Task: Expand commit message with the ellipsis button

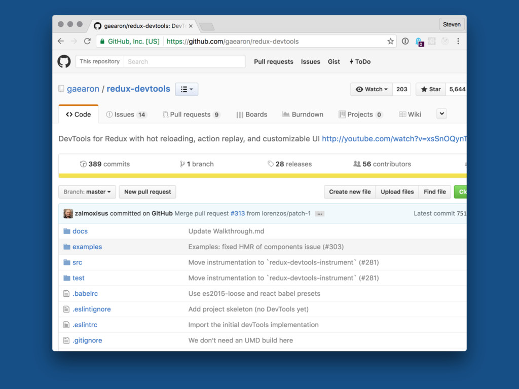Action: (x=319, y=214)
